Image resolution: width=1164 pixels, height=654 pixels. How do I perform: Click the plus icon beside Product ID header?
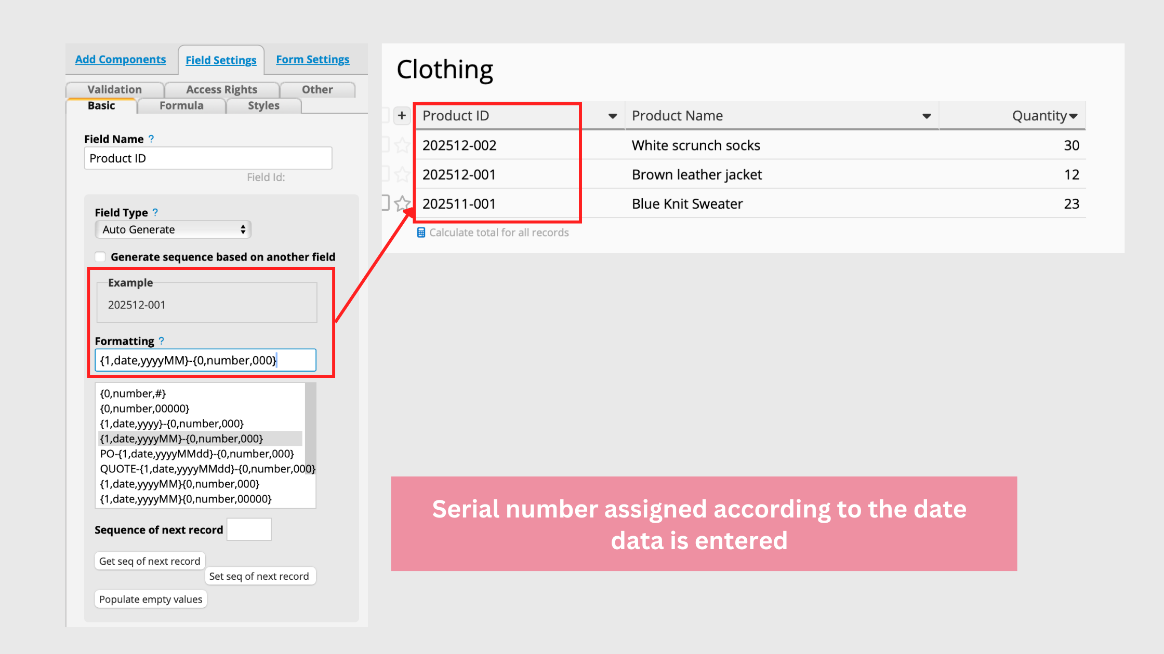pos(402,115)
